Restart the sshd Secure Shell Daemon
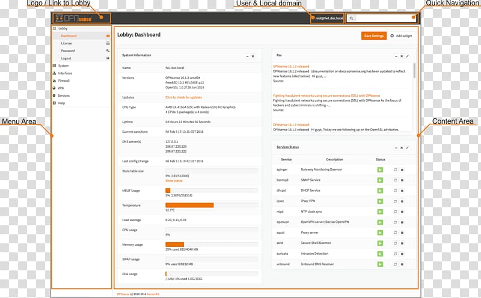 coord(396,243)
